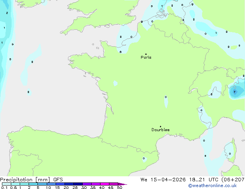The height and width of the screenshot is (189, 245).
Task: Click the Paris city label
Action: tap(146, 57)
